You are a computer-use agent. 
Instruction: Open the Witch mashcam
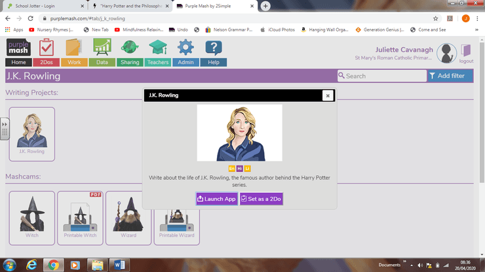point(32,218)
